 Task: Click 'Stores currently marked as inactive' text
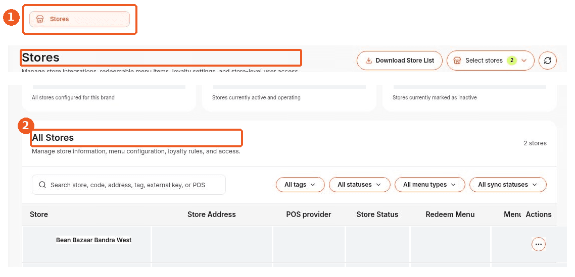pos(435,98)
